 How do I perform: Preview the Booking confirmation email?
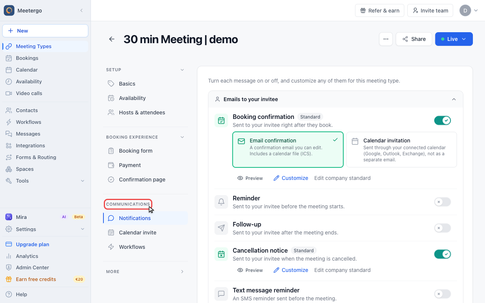point(250,178)
